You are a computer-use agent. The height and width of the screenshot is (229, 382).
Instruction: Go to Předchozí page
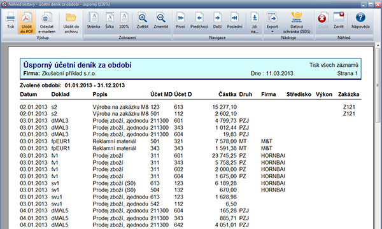(x=199, y=20)
